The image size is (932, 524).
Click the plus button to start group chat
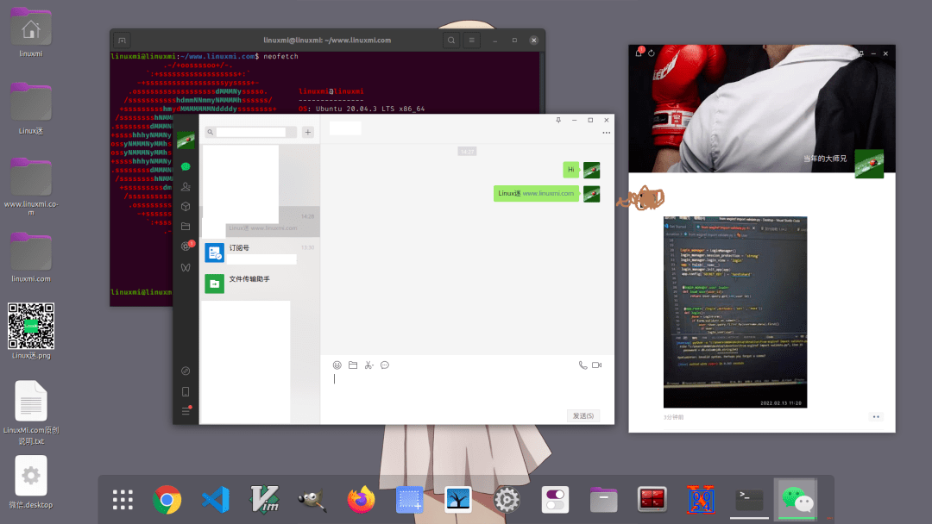(x=308, y=133)
